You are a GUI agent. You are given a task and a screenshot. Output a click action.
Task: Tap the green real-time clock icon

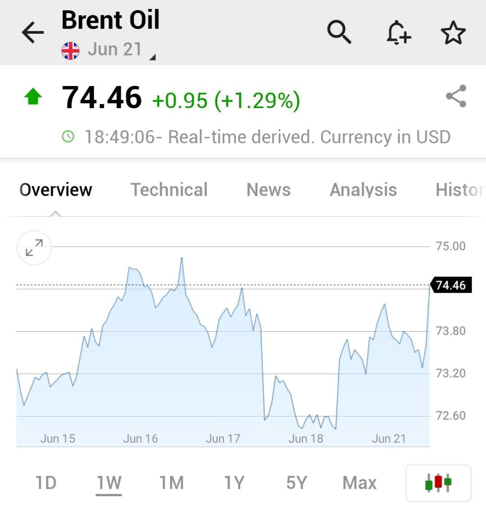click(68, 136)
